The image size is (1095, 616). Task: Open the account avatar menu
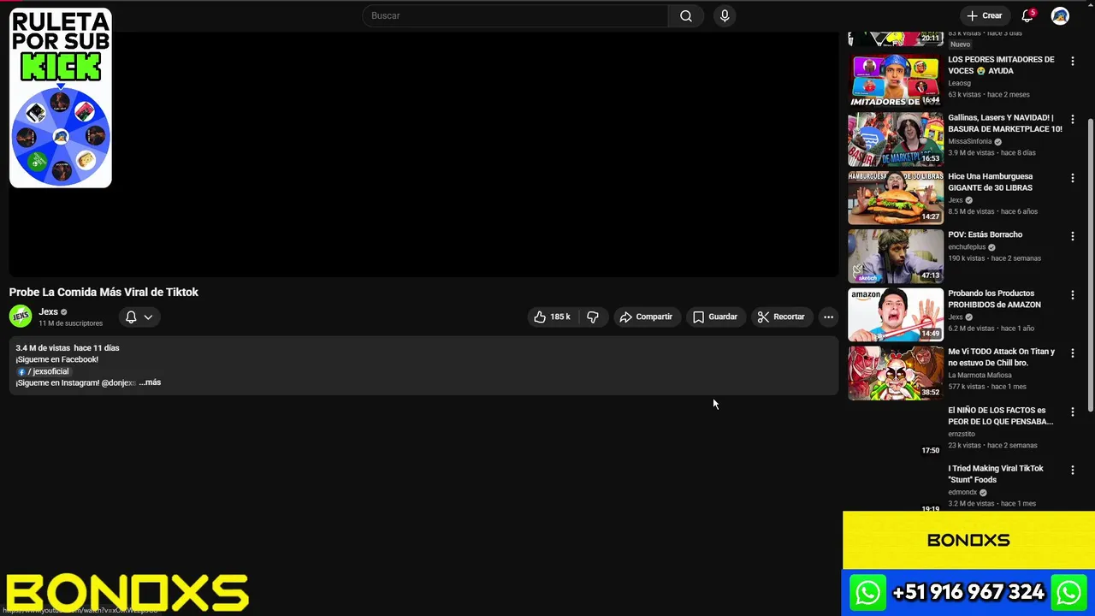pos(1060,15)
